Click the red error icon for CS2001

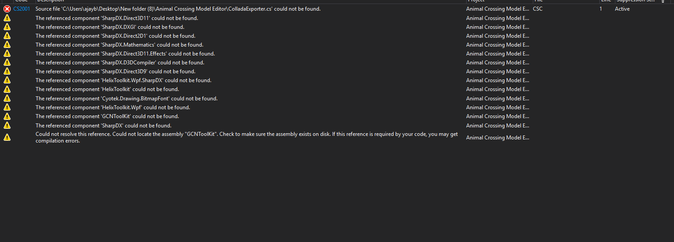(7, 9)
